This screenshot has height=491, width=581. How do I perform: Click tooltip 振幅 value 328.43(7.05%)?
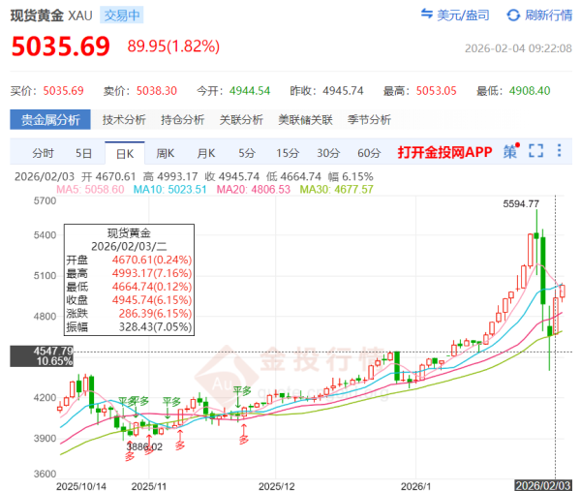pyautogui.click(x=155, y=327)
